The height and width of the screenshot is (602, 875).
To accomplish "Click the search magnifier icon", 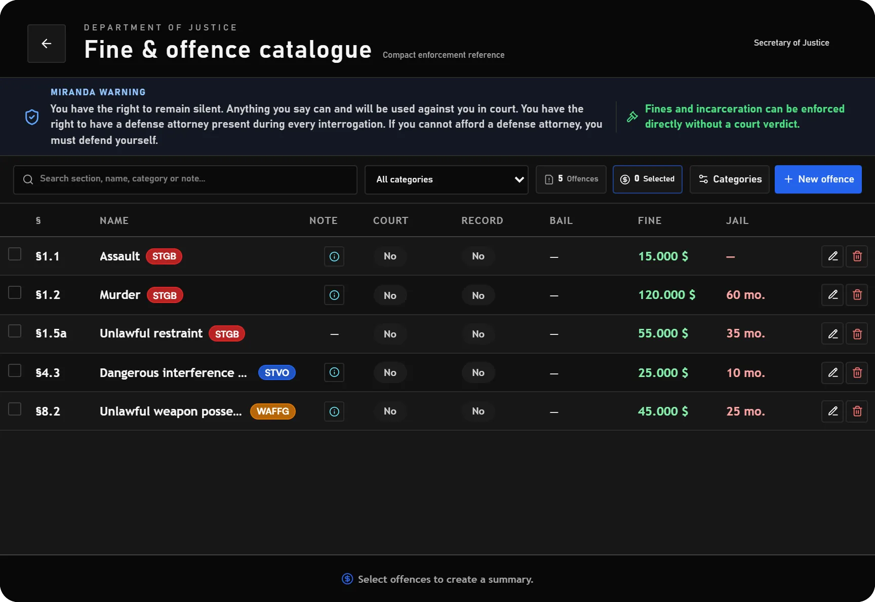I will (28, 179).
